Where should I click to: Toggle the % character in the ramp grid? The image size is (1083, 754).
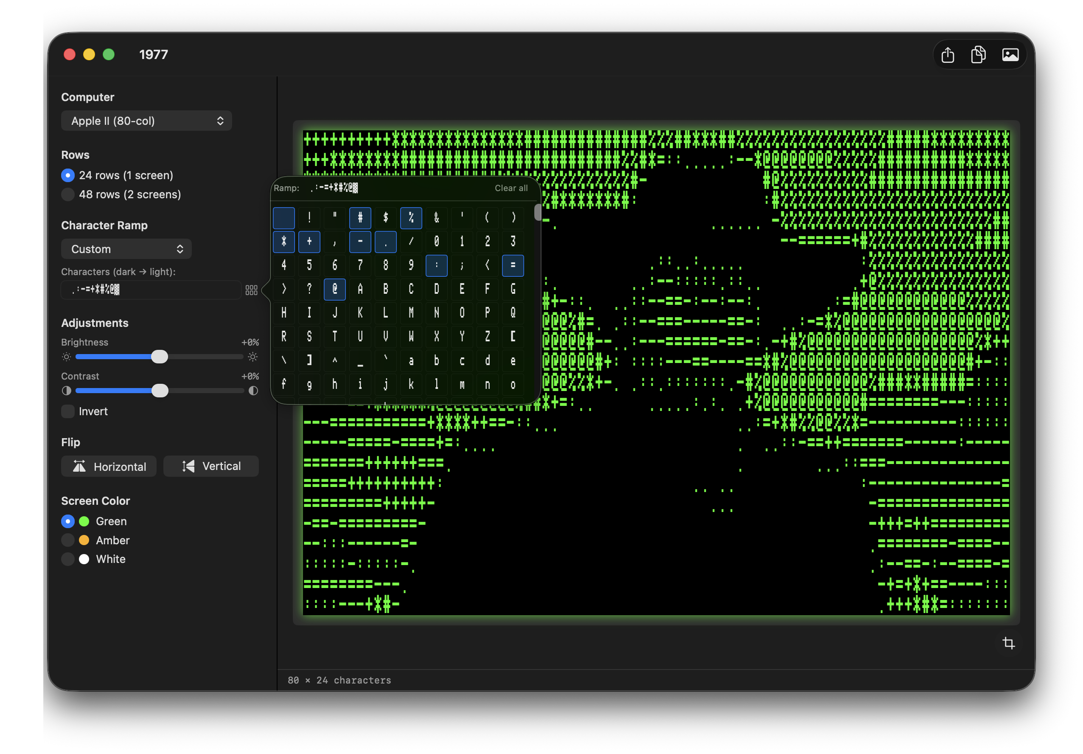point(411,217)
